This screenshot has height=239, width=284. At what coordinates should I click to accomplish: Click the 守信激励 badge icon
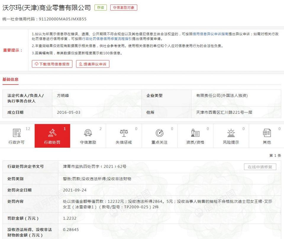pyautogui.click(x=88, y=133)
